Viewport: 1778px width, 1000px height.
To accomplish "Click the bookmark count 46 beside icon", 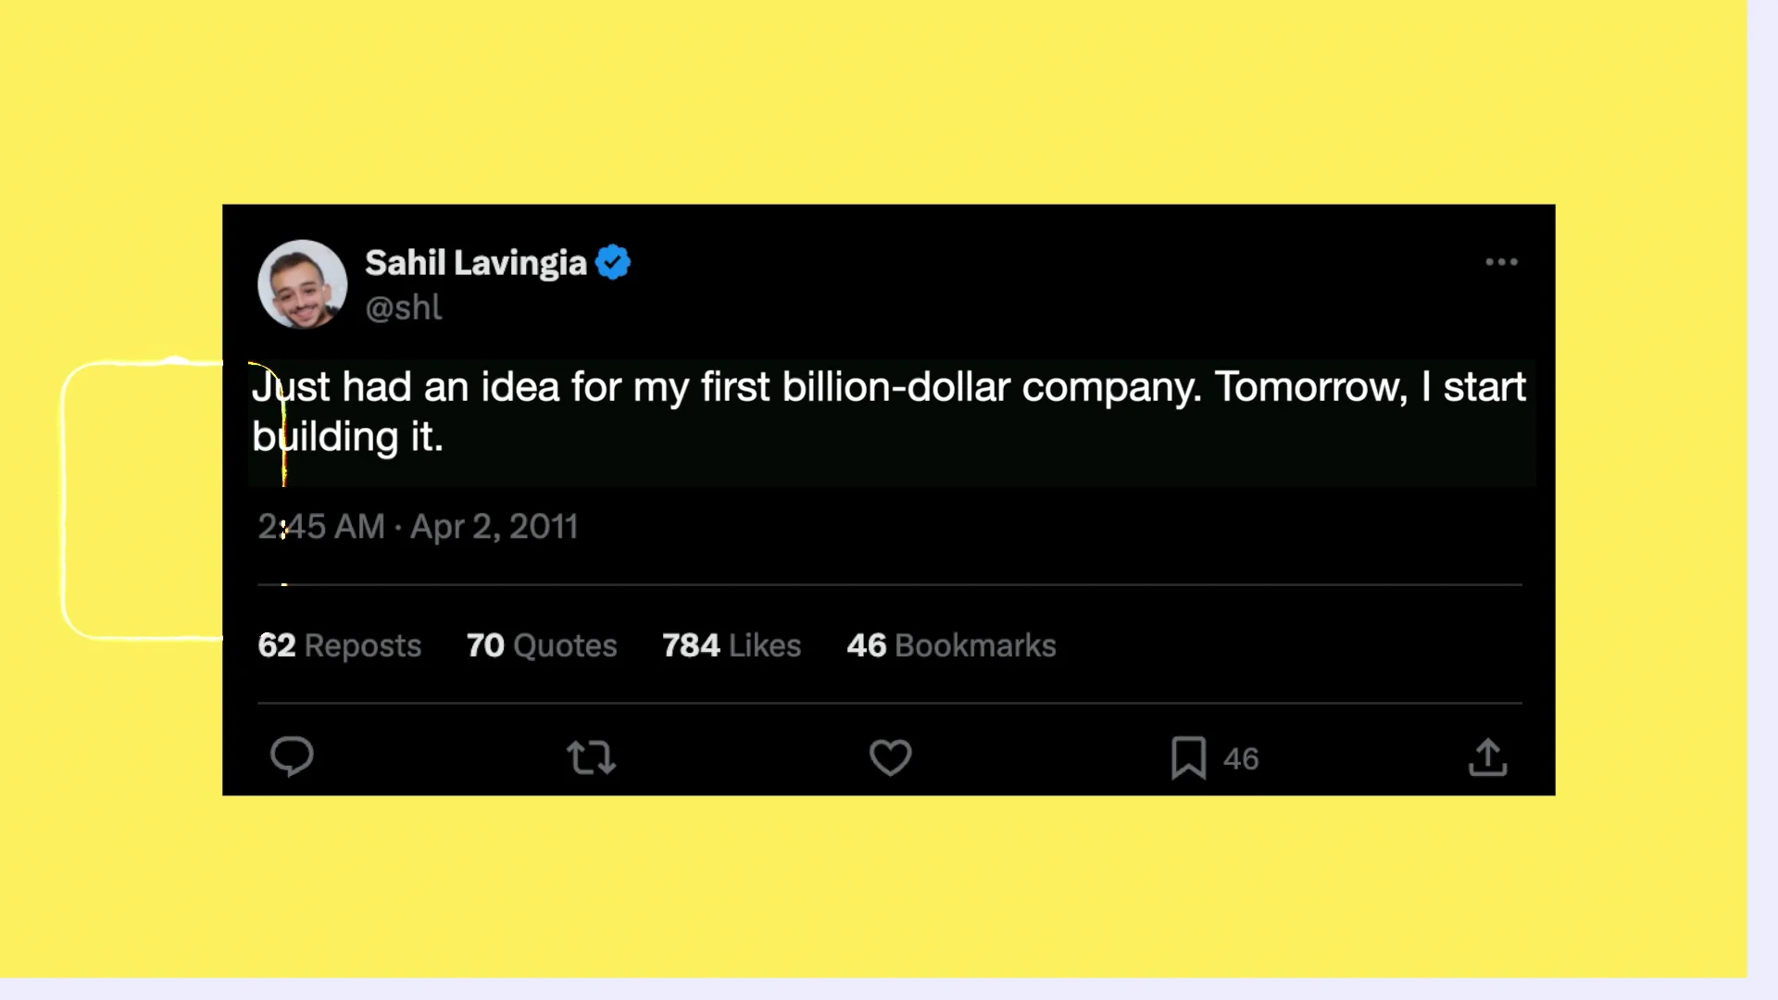I will [x=1241, y=759].
